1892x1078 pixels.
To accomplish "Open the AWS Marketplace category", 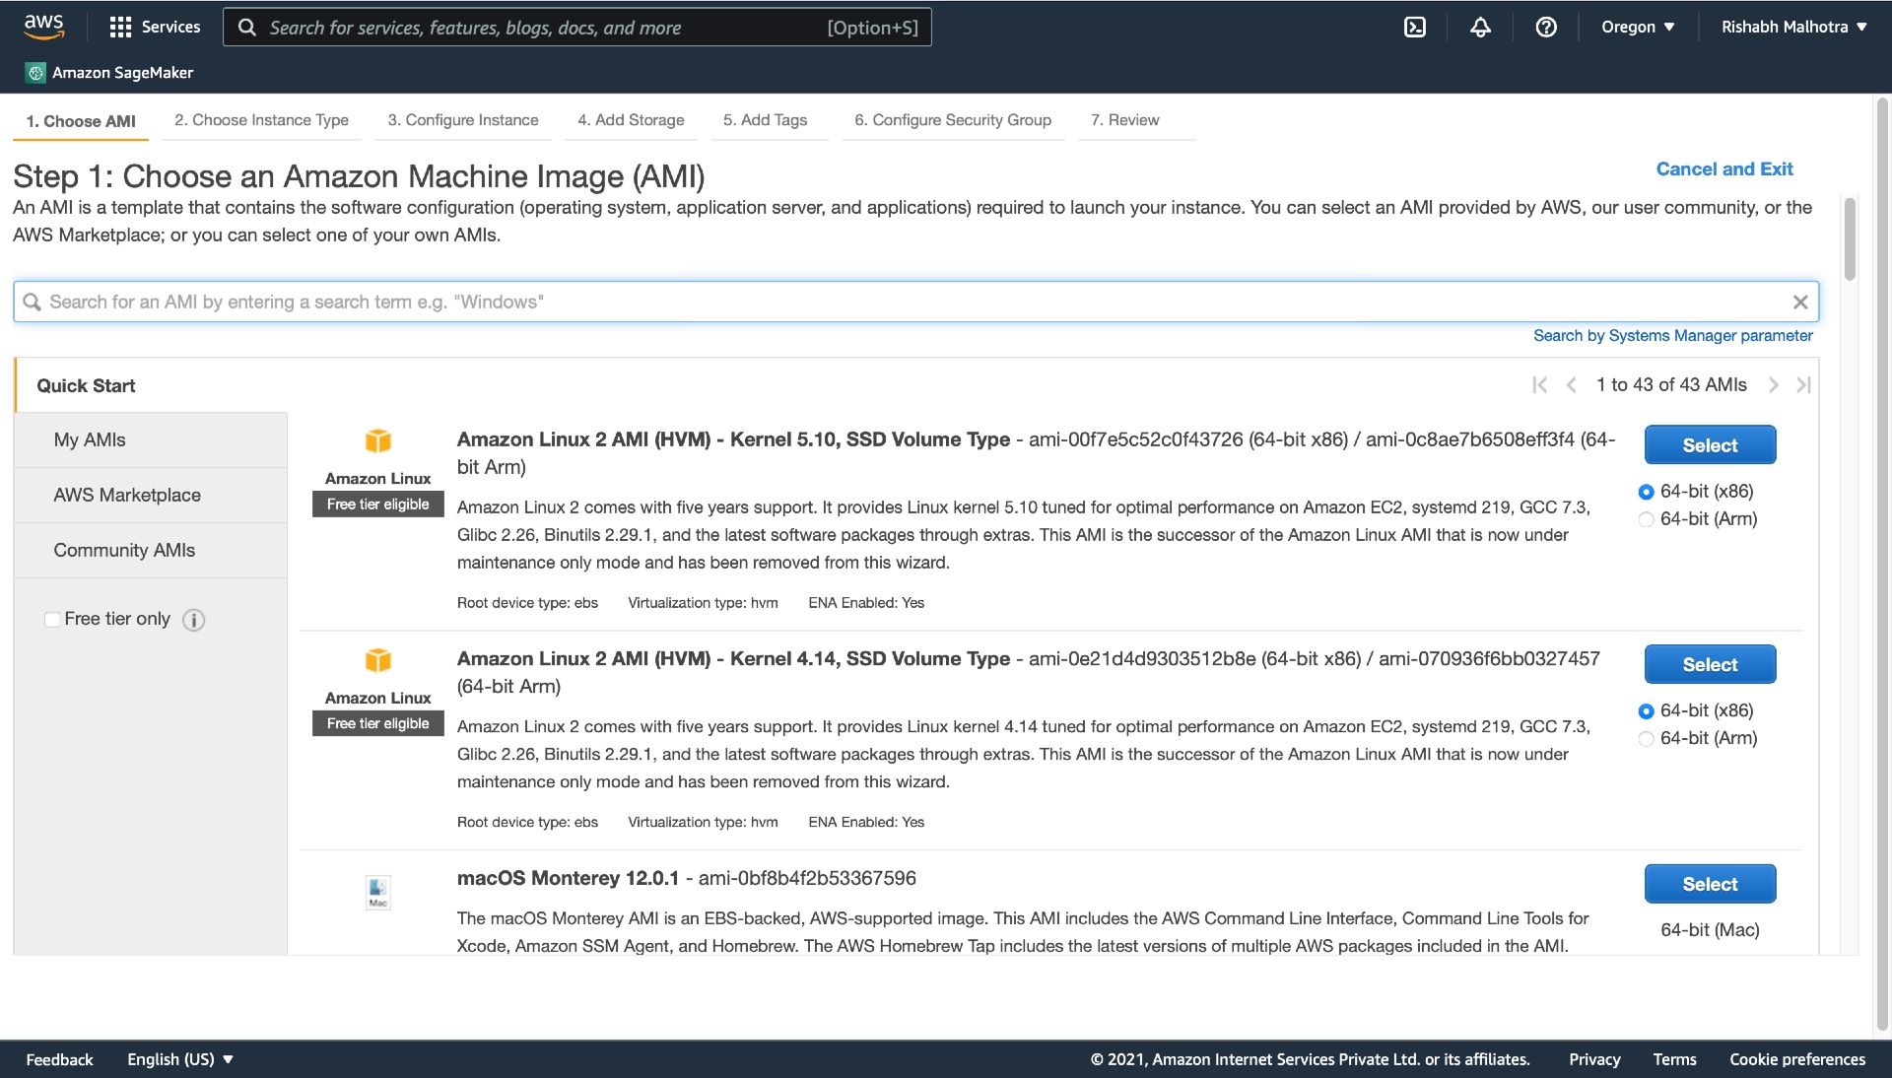I will click(152, 496).
